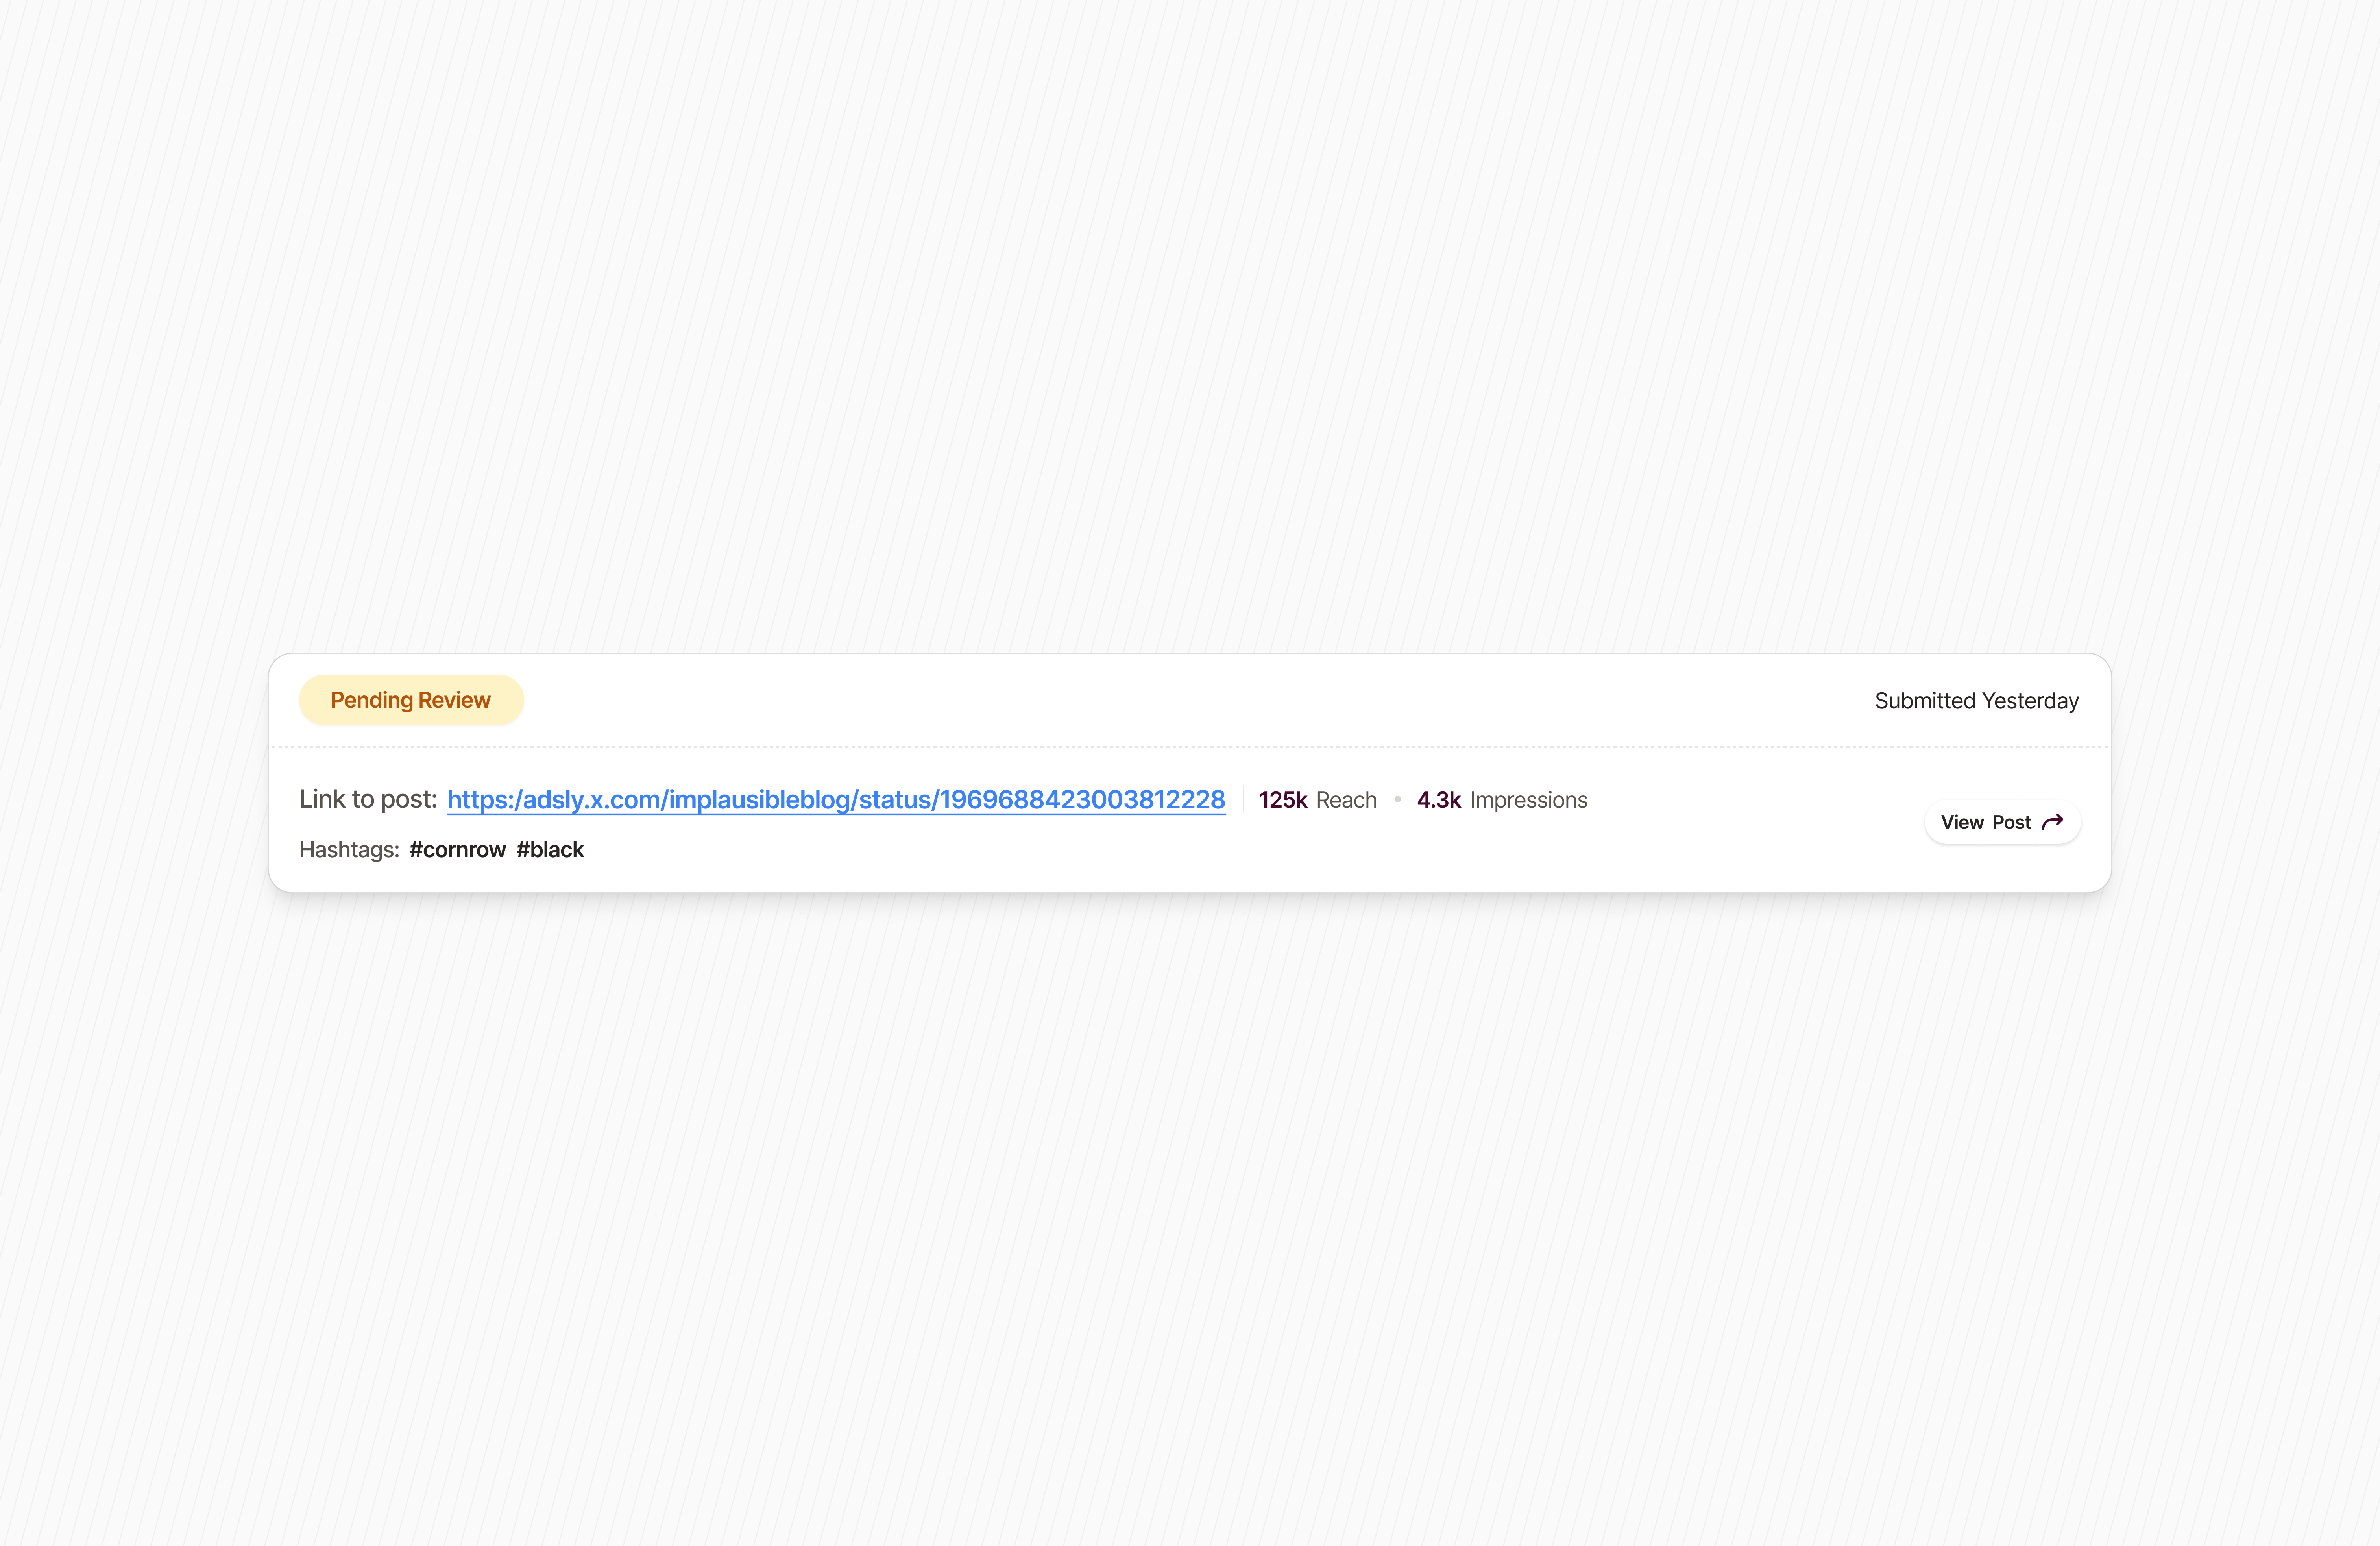Click the dashed divider line in the card
2380x1546 pixels.
[x=1190, y=747]
